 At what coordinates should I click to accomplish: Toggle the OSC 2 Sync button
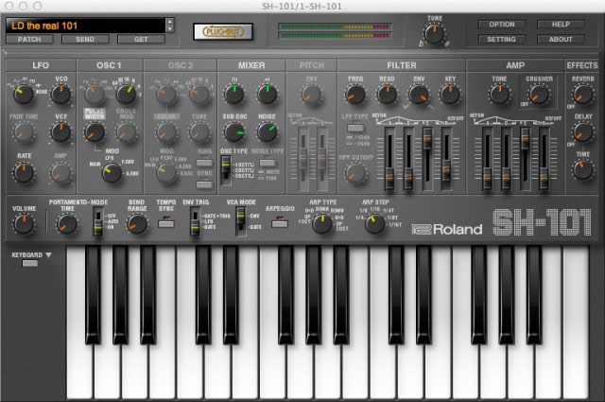pos(204,185)
